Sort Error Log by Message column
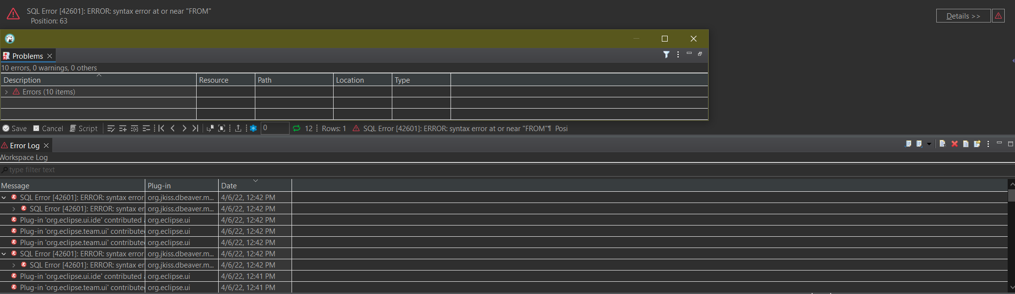Screen dimensions: 1015x294 tap(72, 186)
